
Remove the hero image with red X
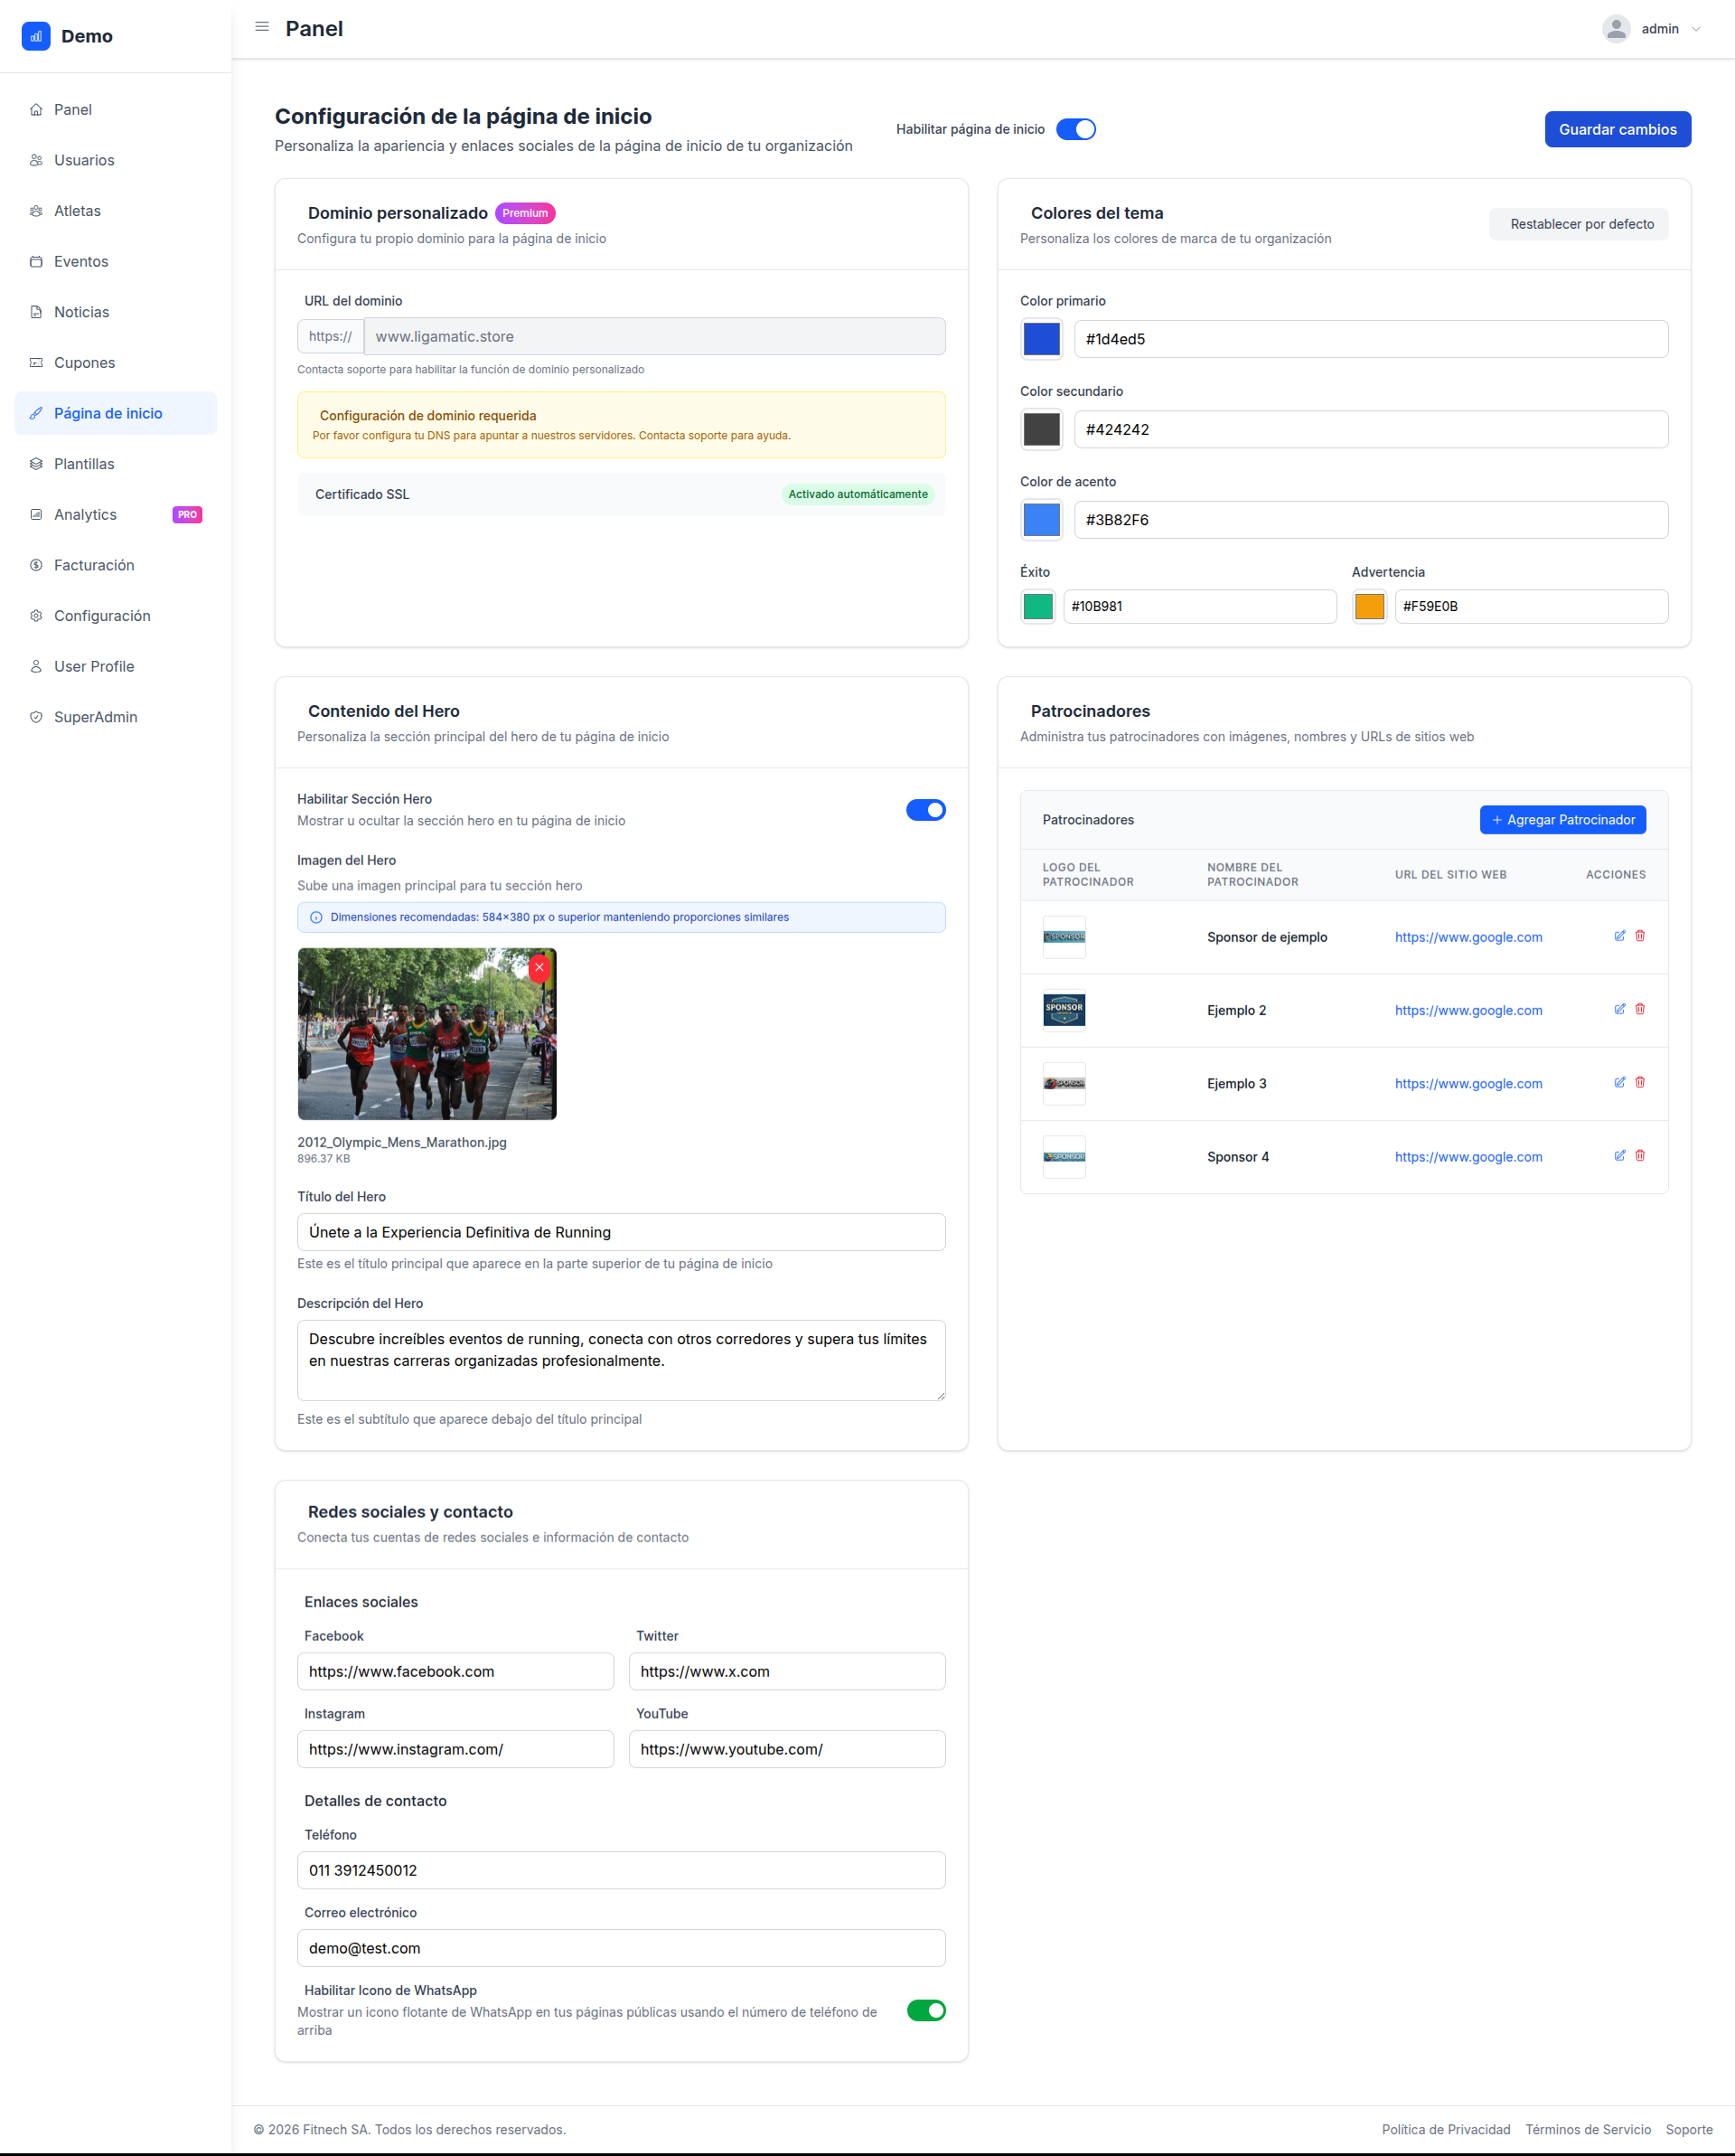point(539,967)
